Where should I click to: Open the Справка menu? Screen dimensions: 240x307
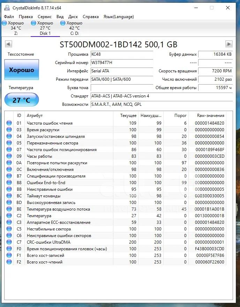[90, 17]
